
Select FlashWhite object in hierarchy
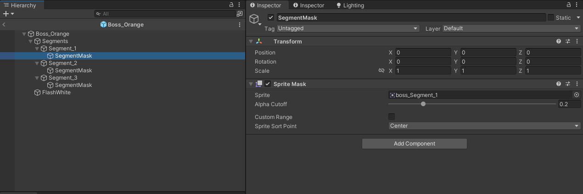(x=56, y=92)
